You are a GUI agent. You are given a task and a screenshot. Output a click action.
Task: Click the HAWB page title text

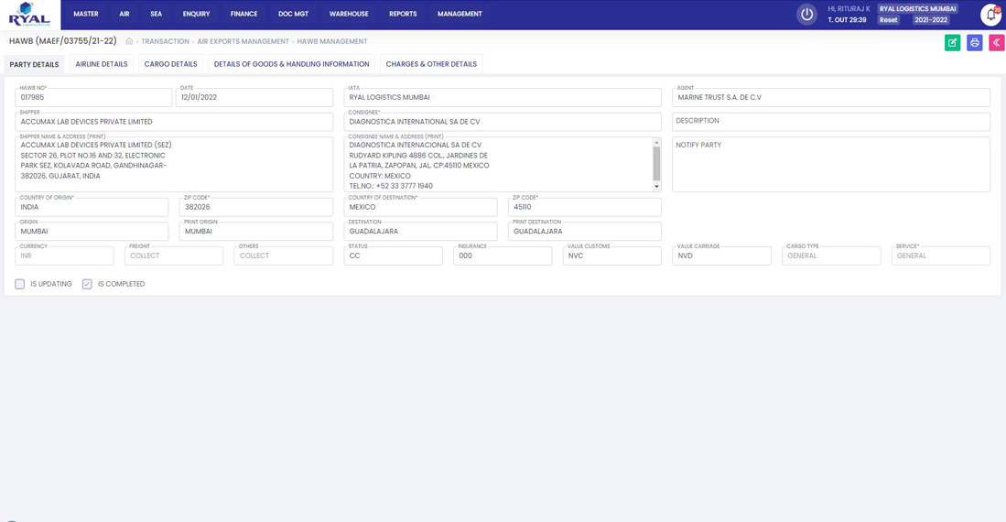(x=63, y=41)
